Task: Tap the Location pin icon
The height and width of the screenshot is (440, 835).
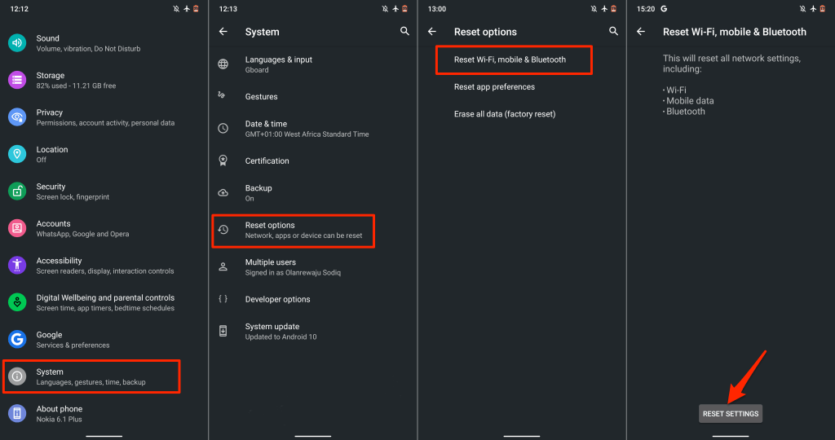Action: 17,154
